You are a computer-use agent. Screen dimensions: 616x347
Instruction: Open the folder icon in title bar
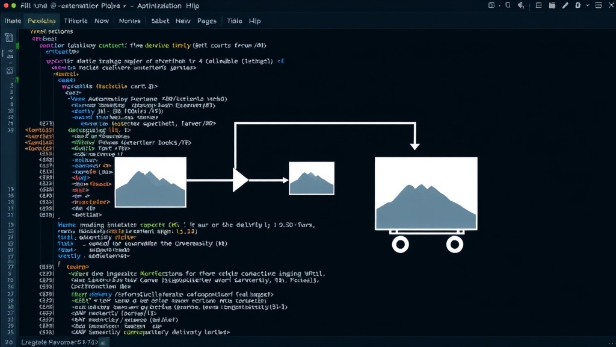click(x=552, y=5)
